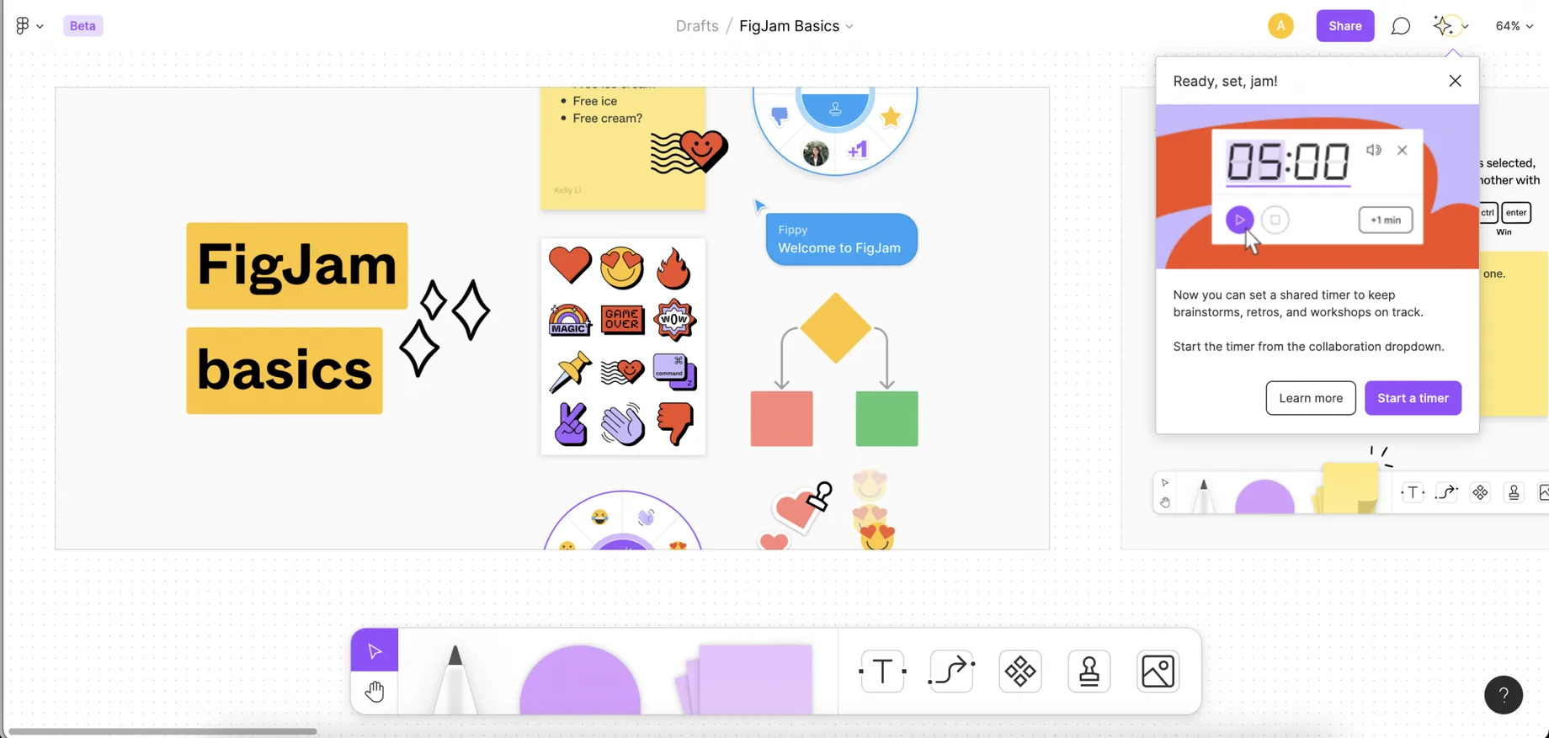1549x738 pixels.
Task: Activate the Select arrow tool
Action: click(375, 650)
